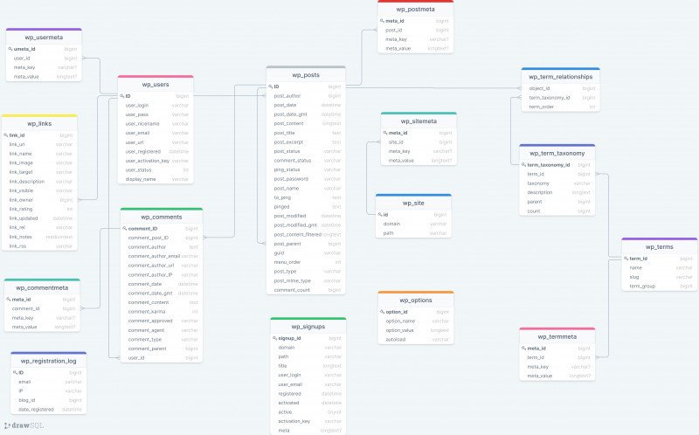Click the blog_id column in wp_registration_log
Image resolution: width=699 pixels, height=435 pixels.
click(49, 400)
